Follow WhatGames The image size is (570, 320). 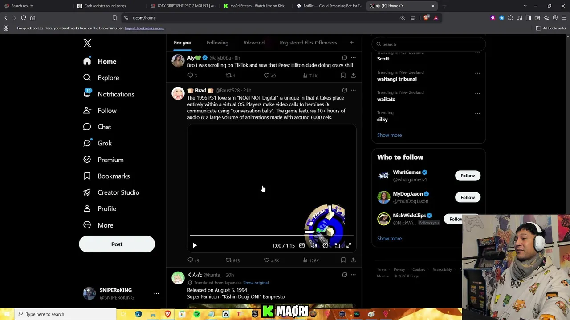tap(468, 176)
